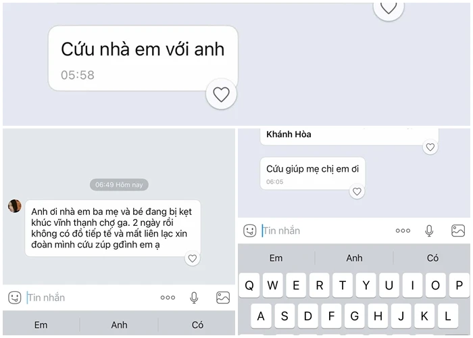Open sticker emoji picker in right chat
Image resolution: width=473 pixels, height=338 pixels.
249,231
